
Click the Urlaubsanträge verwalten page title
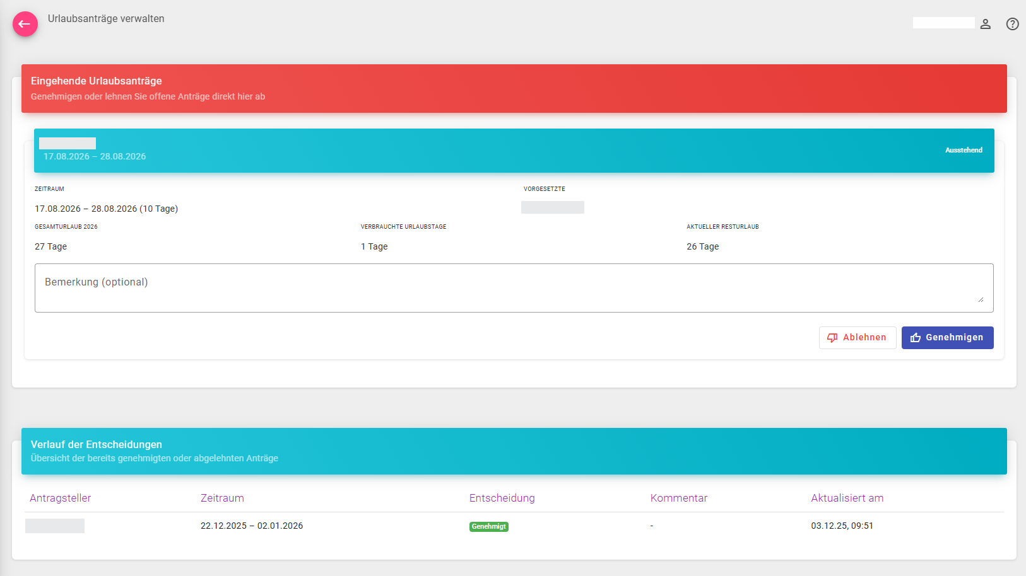[x=106, y=19]
